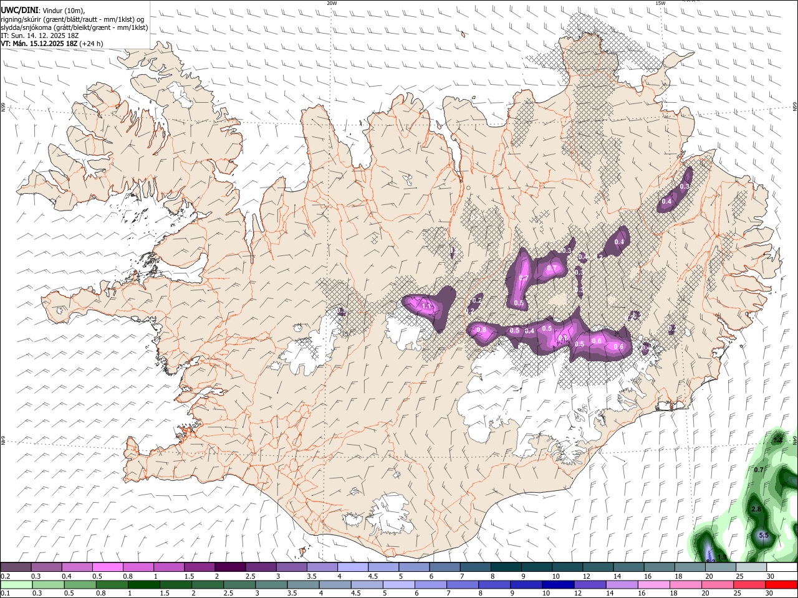
Task: Click the '1.5' label in the bottom legend row
Action: (x=165, y=593)
